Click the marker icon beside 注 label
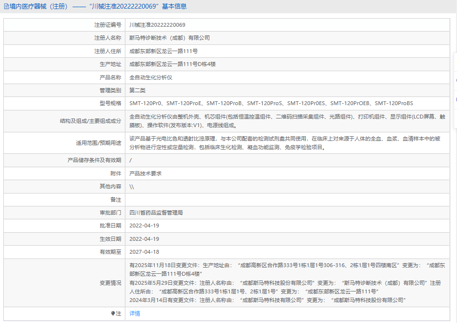The image size is (457, 323). click(x=113, y=313)
